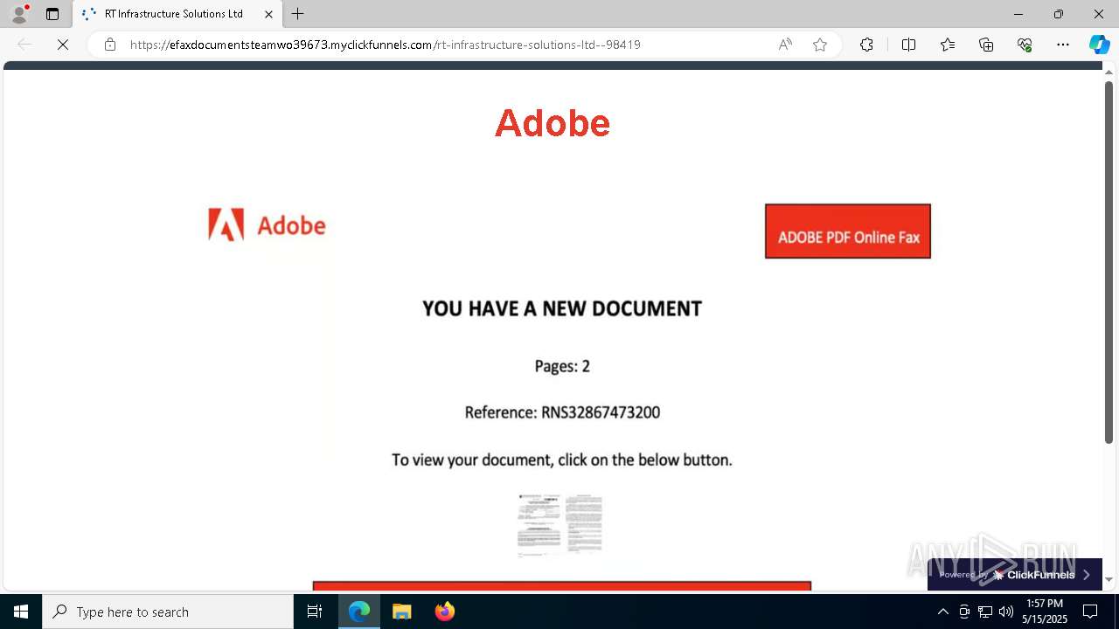This screenshot has width=1119, height=629.
Task: Click the scrollbar down arrow
Action: [x=1109, y=579]
